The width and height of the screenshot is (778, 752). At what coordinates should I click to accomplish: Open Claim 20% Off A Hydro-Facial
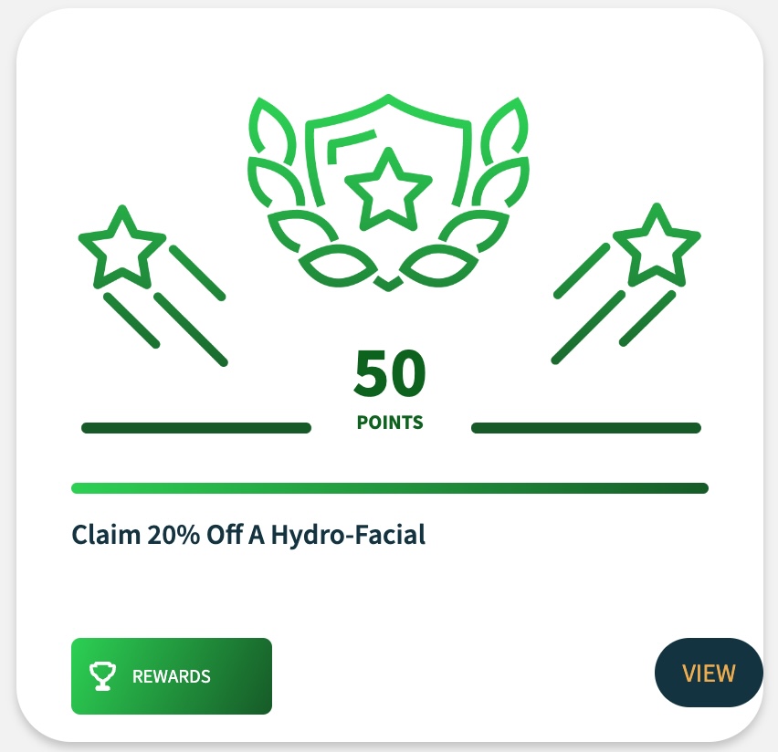tap(248, 535)
